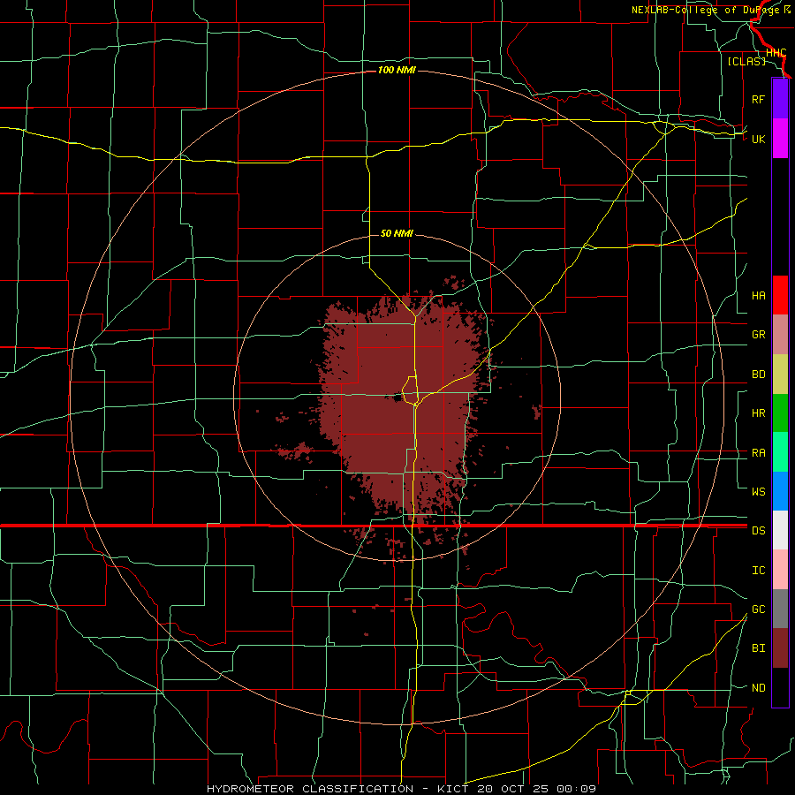Select the GR pink legend swatch
This screenshot has width=795, height=795.
tap(780, 335)
